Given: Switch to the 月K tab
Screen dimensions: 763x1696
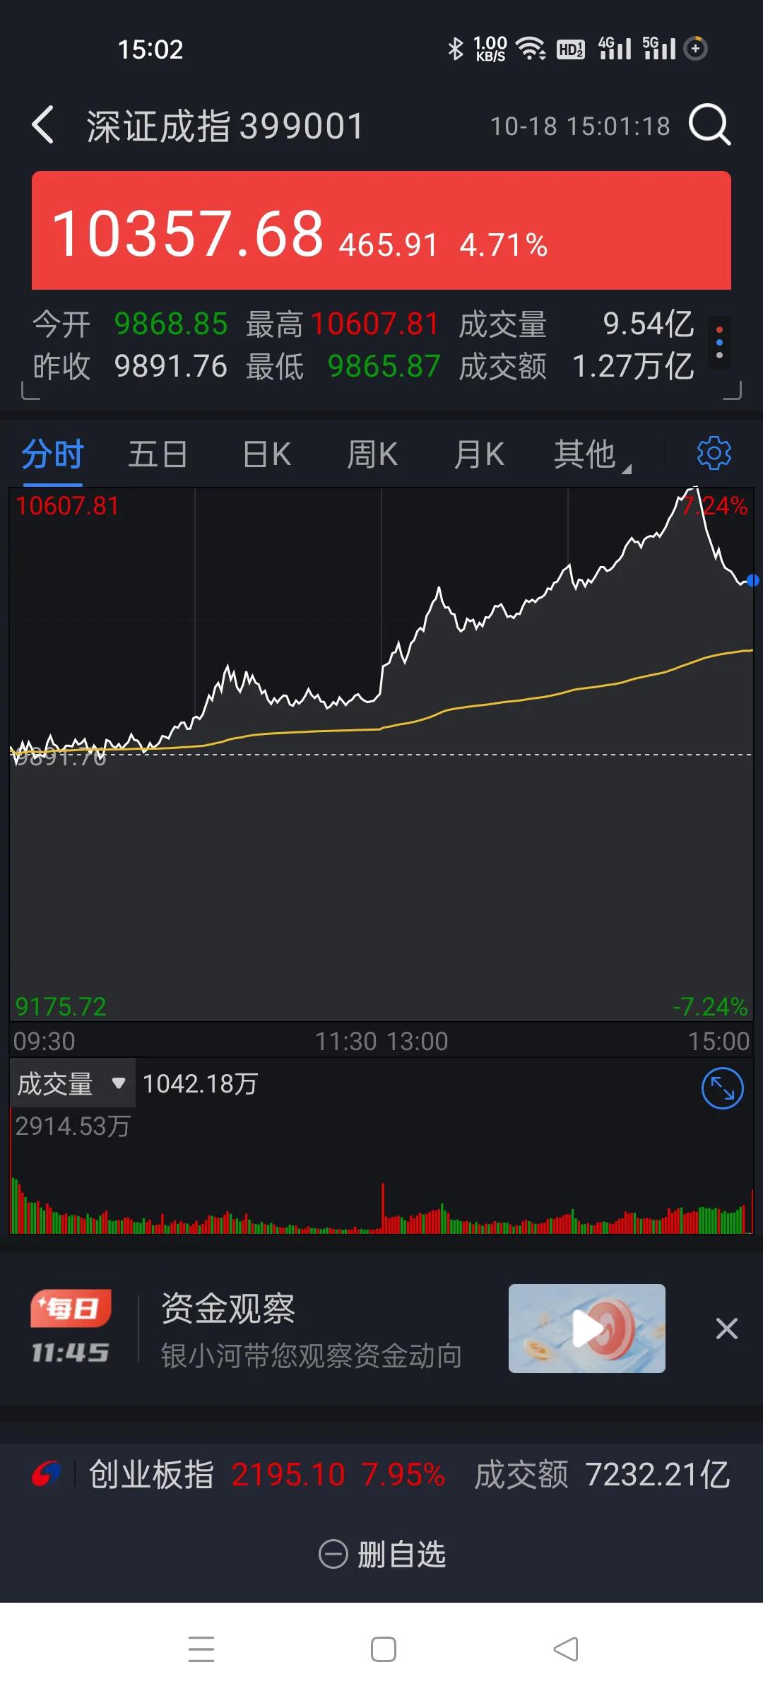Looking at the screenshot, I should (479, 454).
